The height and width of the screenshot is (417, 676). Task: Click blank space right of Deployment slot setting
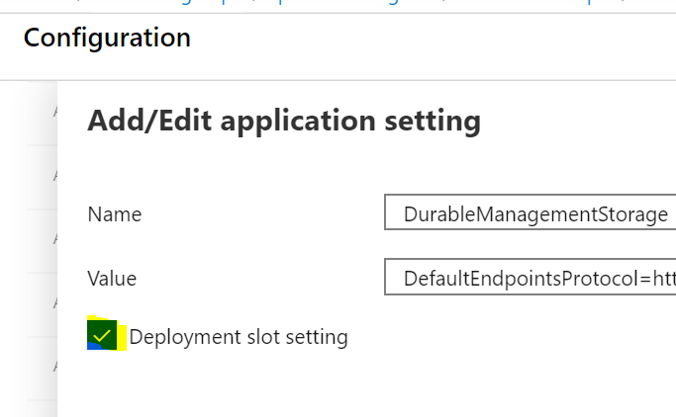(x=515, y=337)
